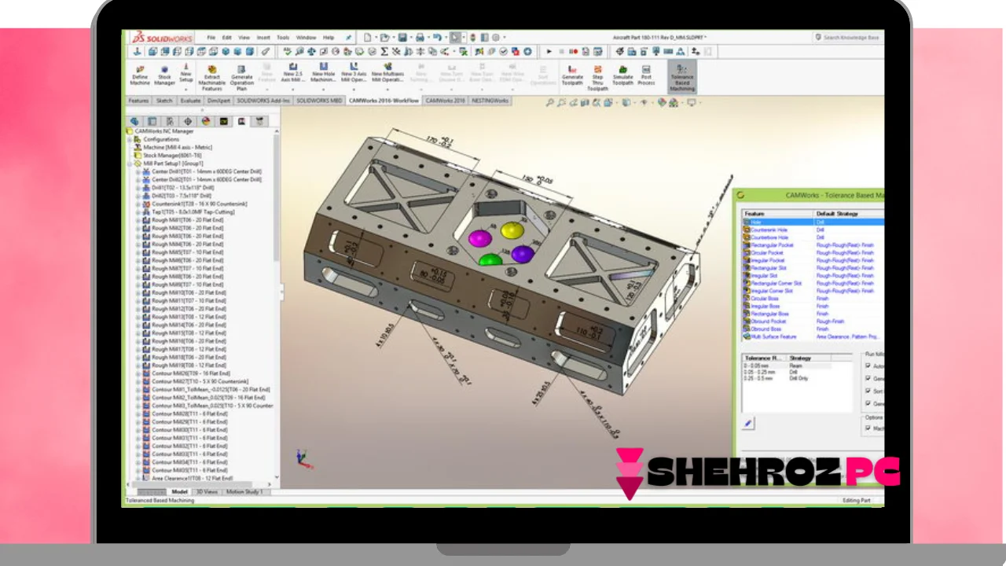Select Rectangular Pocket feature row
This screenshot has height=566, width=1006.
click(x=813, y=245)
